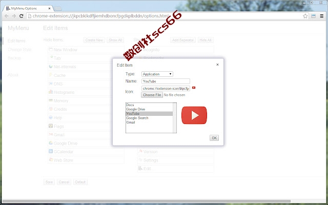The width and height of the screenshot is (328, 205).
Task: Open the MyMenu extension toolbar icon
Action: coord(313,16)
